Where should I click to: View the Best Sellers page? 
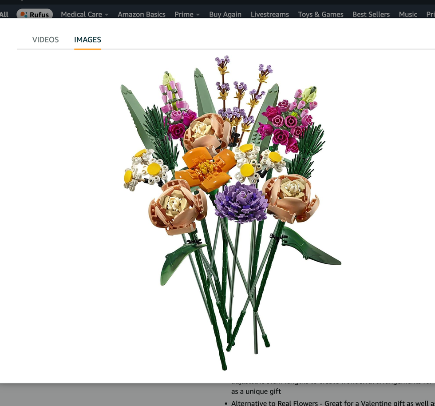click(x=371, y=15)
